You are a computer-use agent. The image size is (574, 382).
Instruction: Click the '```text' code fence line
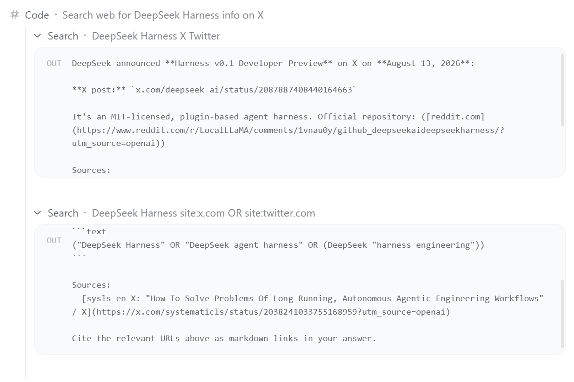pyautogui.click(x=89, y=231)
